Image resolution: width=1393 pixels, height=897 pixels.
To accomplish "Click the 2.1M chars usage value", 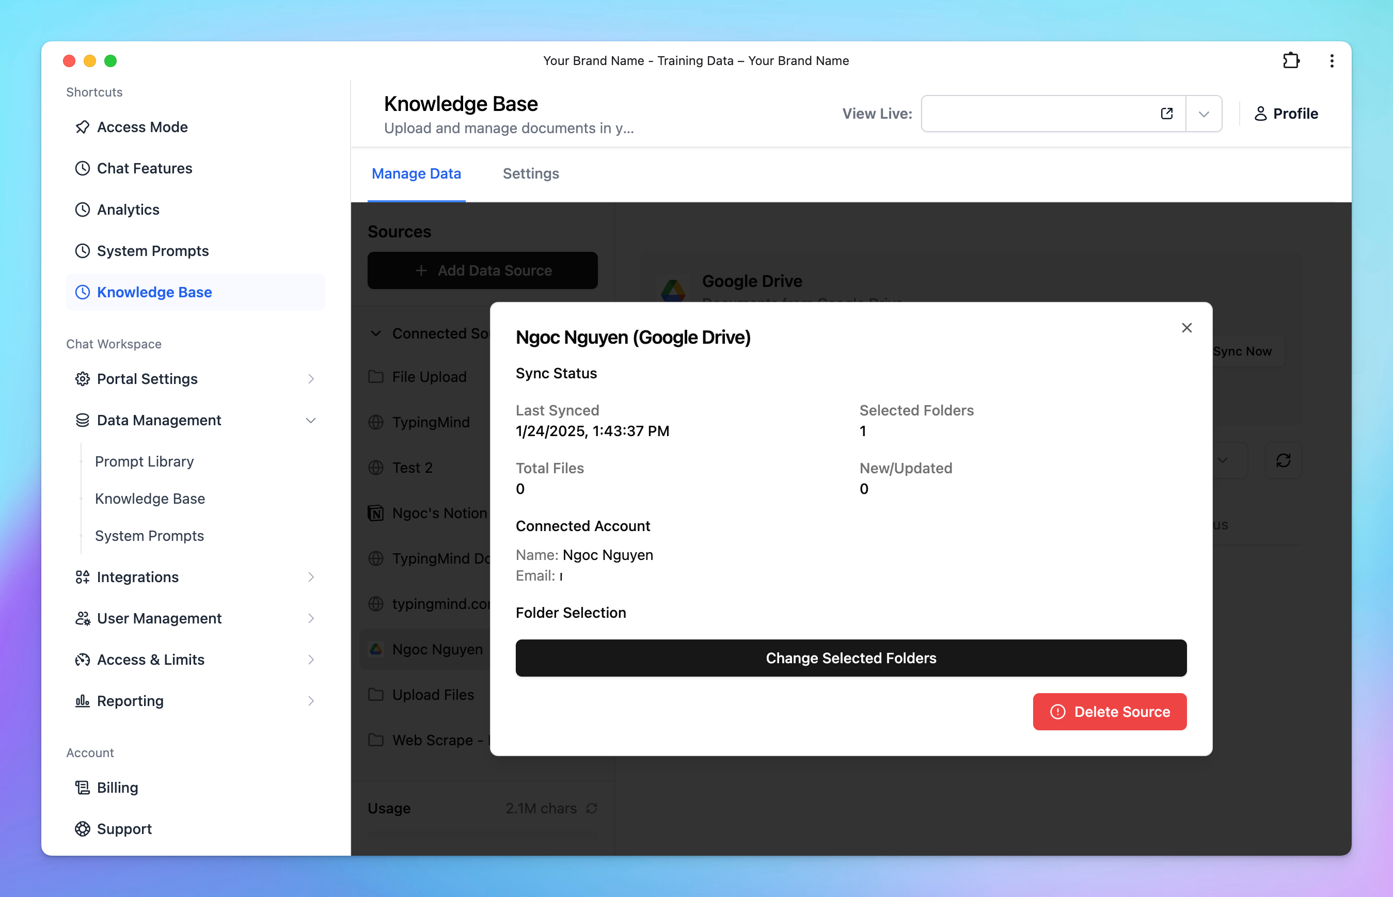I will click(541, 808).
